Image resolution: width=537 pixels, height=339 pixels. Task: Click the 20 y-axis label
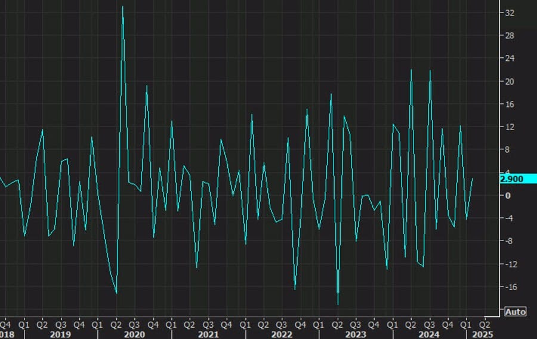tap(510, 82)
